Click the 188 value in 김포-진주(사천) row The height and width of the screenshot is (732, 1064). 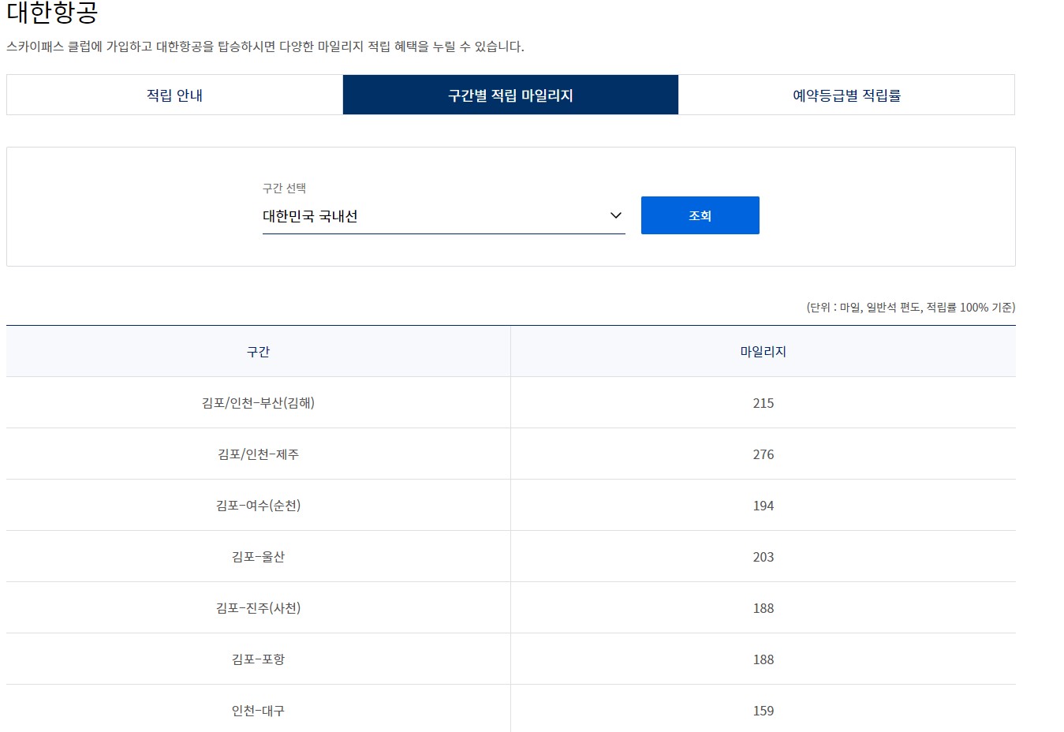[x=763, y=608]
